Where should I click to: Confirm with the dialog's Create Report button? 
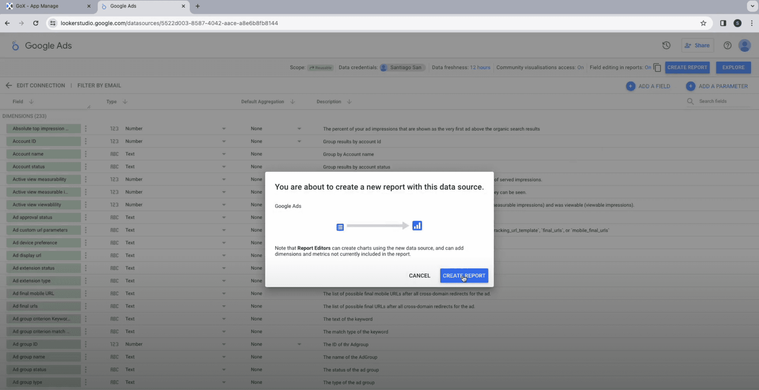[x=464, y=276]
